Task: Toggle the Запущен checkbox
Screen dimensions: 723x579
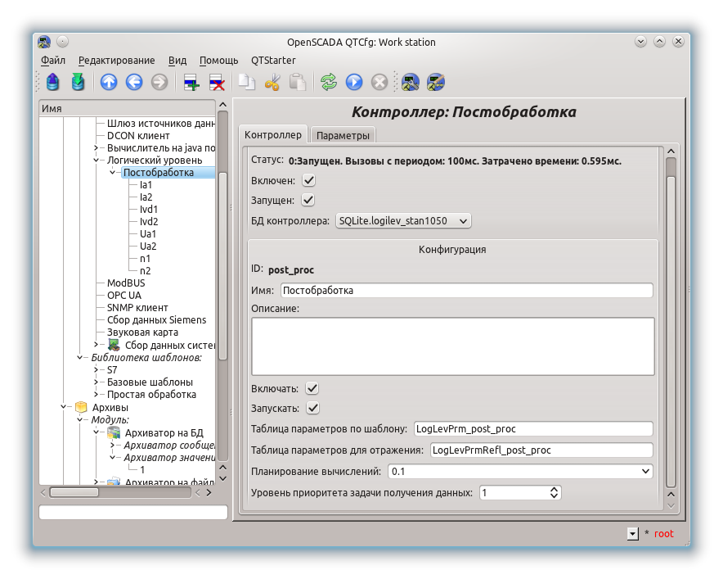Action: click(x=308, y=200)
